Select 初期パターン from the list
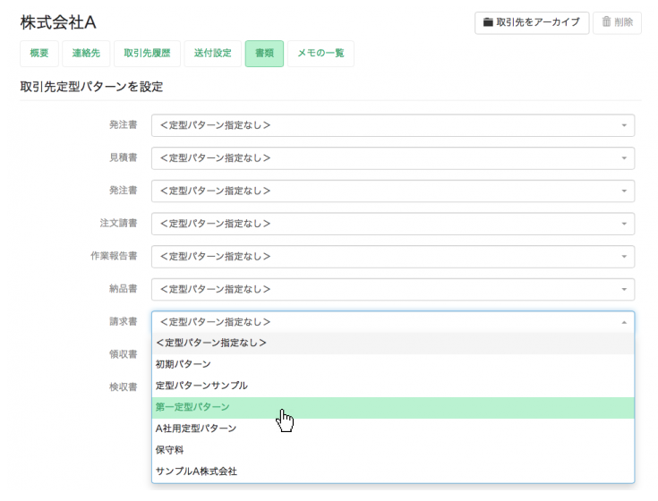658x501 pixels. tap(393, 364)
